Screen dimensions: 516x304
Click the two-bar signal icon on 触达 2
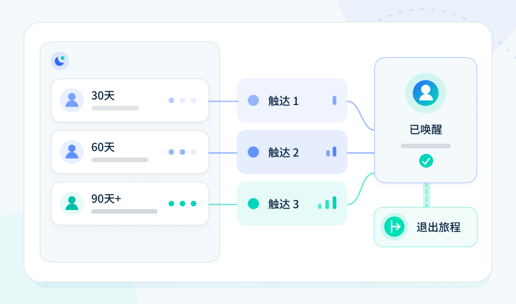point(331,152)
